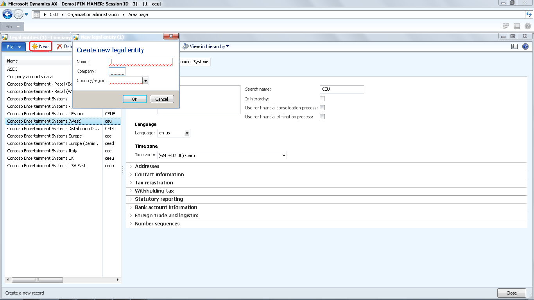Open the Time zone dropdown
The image size is (534, 300).
click(x=284, y=155)
